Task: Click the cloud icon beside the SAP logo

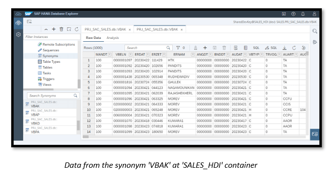Action: tap(18, 14)
